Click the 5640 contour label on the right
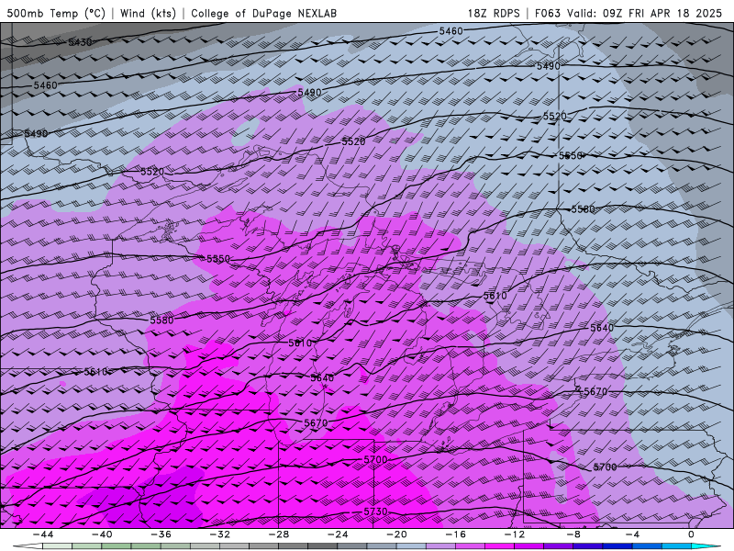Viewport: 734px width, 551px height. tap(602, 328)
